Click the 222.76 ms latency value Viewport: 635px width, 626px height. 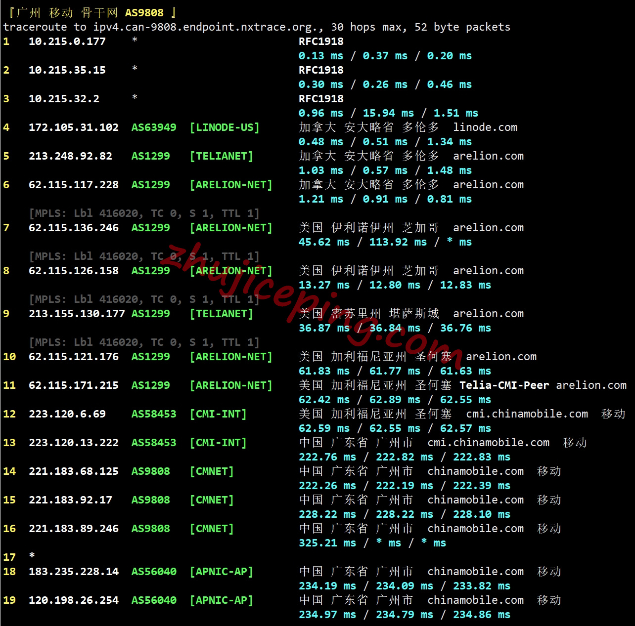327,457
